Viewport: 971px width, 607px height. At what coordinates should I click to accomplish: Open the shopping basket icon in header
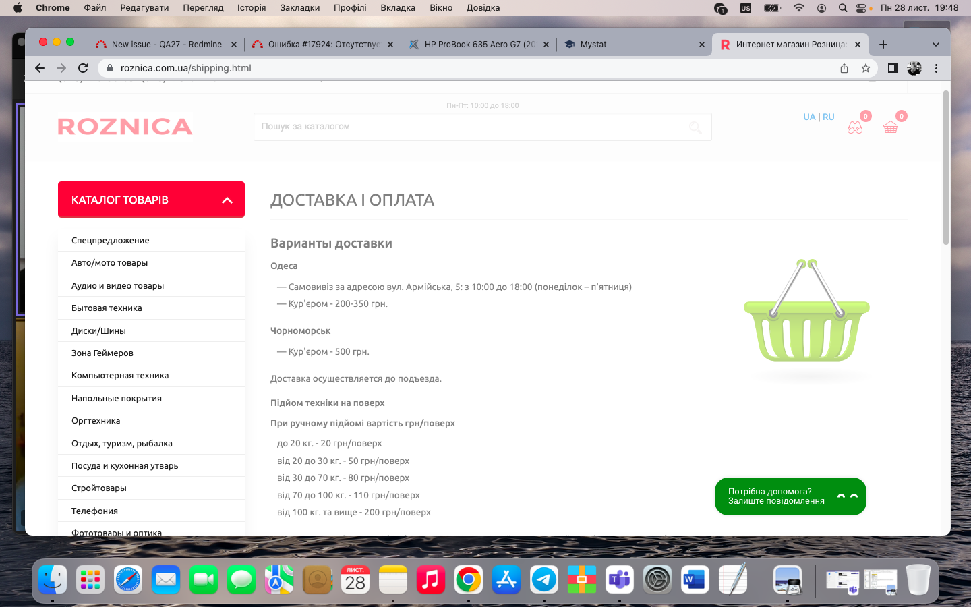point(891,127)
